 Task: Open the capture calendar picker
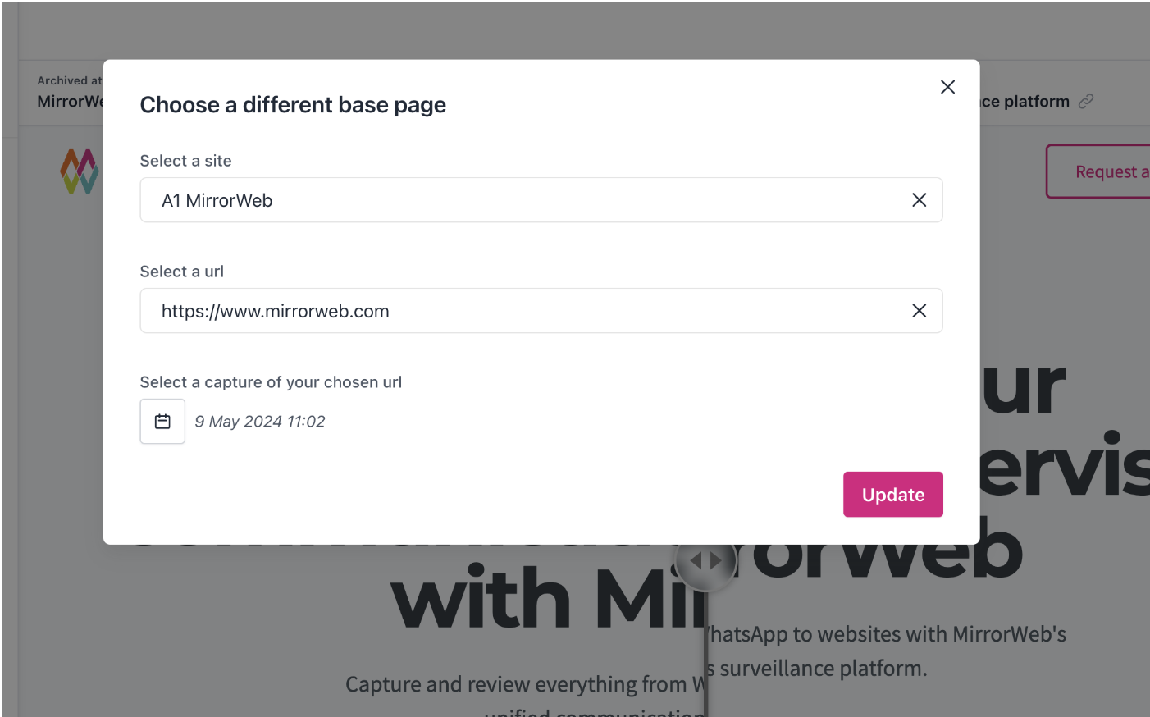point(162,422)
